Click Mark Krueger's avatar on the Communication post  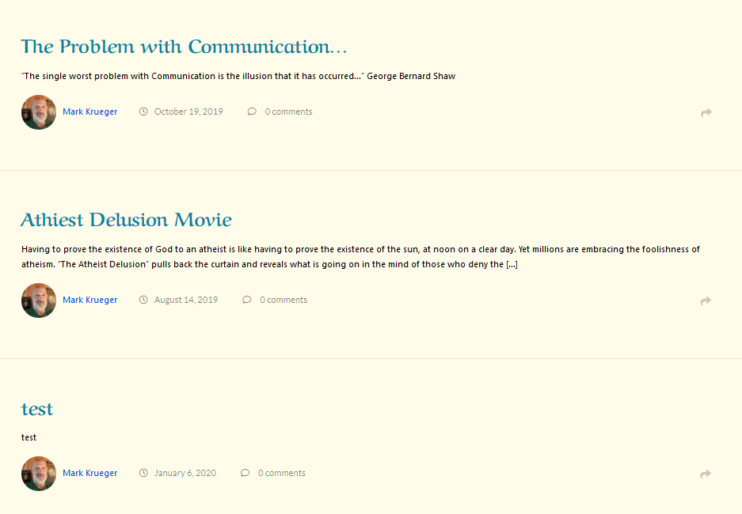39,112
